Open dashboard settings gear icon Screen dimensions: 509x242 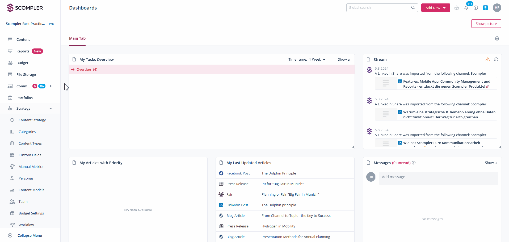497,38
